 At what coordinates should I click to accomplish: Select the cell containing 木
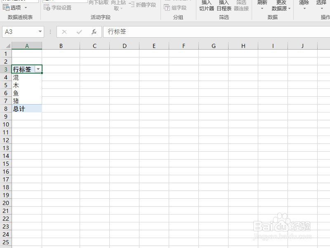pyautogui.click(x=27, y=85)
